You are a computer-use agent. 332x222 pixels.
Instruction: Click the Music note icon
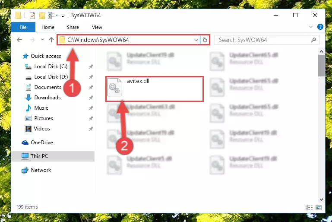point(28,108)
